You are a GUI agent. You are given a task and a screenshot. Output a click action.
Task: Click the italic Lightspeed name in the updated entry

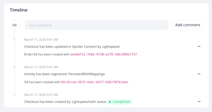[111, 47]
